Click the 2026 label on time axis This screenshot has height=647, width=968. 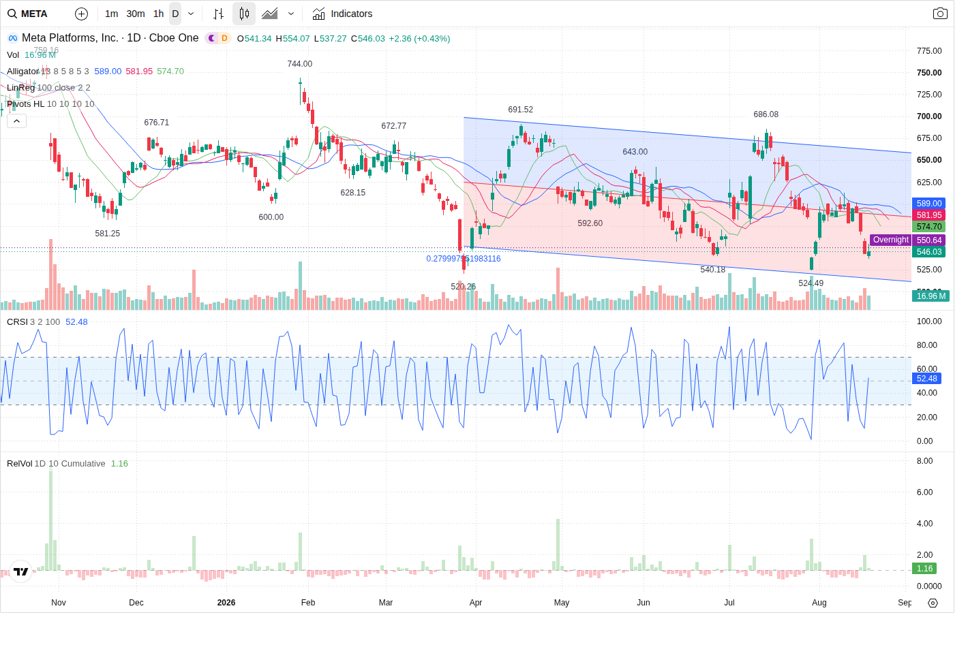point(226,603)
